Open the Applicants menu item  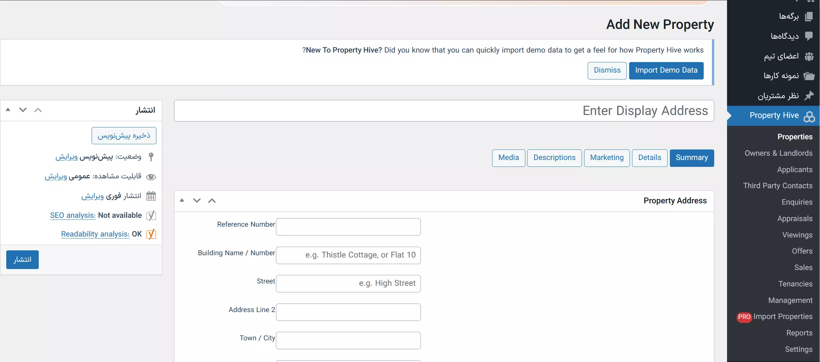795,170
